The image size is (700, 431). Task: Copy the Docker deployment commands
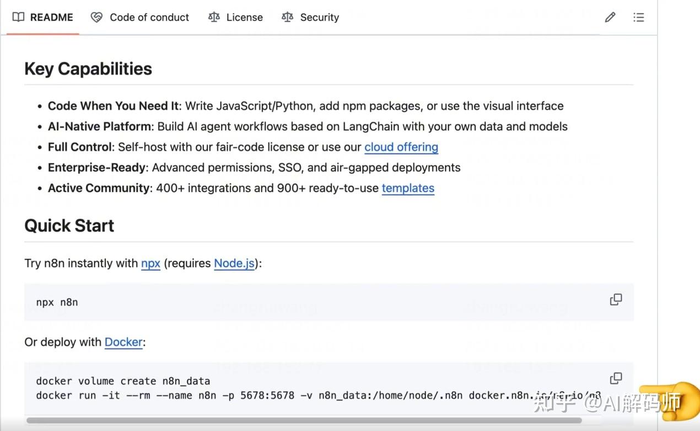pyautogui.click(x=616, y=378)
